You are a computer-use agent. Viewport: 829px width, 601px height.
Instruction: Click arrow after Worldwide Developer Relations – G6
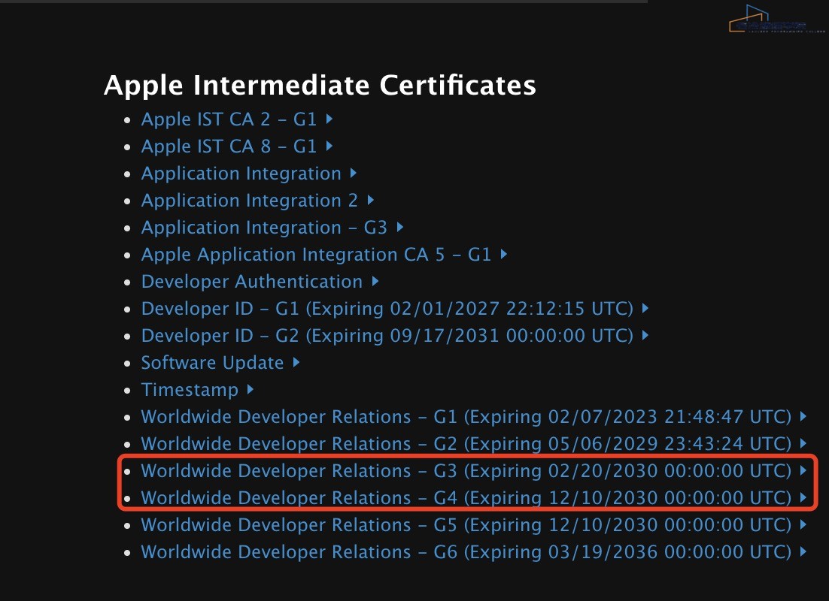click(803, 551)
